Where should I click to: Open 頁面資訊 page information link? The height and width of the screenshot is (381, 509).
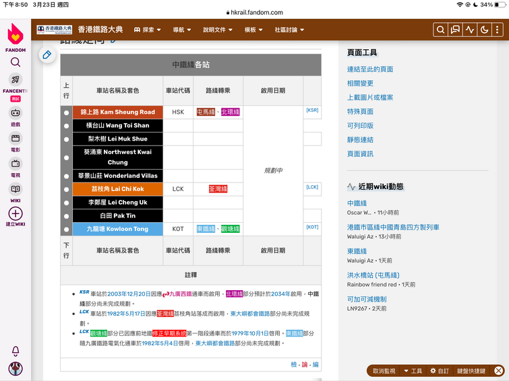point(360,153)
